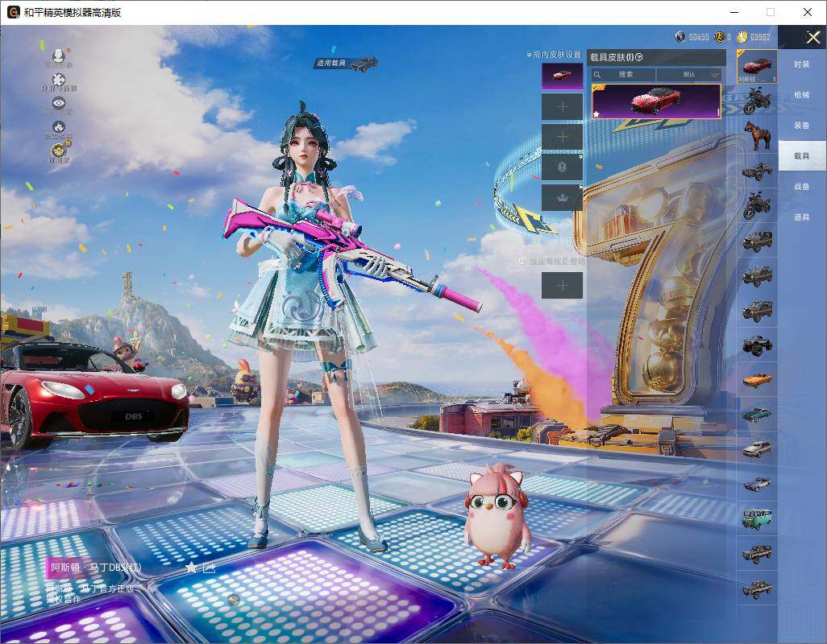Select the red Aston Martin skin card
This screenshot has height=644, width=827.
click(x=656, y=101)
